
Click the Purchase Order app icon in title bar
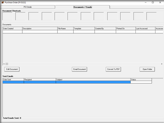coord(3,2)
